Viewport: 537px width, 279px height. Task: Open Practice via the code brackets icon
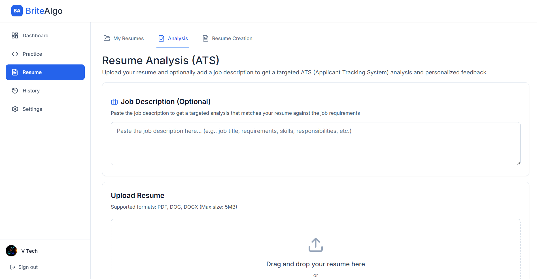pos(15,54)
